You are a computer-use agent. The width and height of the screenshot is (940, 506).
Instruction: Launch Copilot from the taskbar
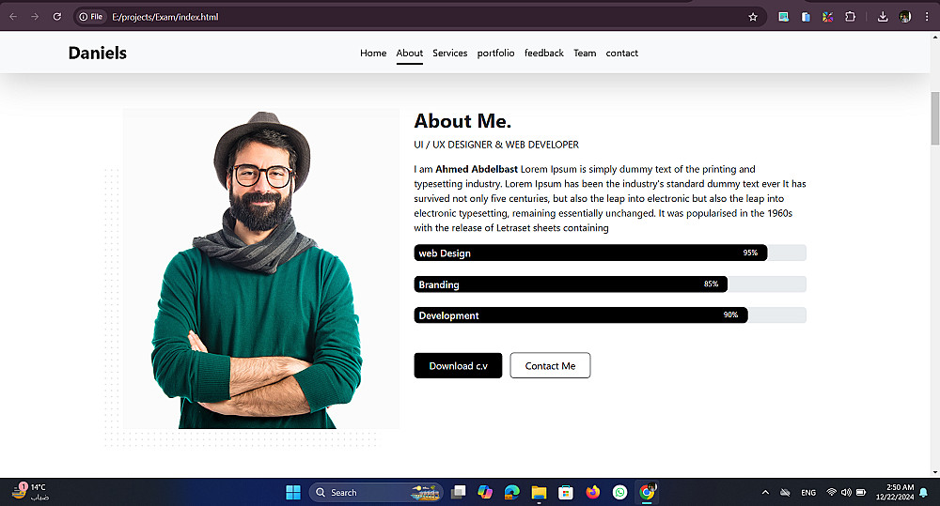coord(485,492)
